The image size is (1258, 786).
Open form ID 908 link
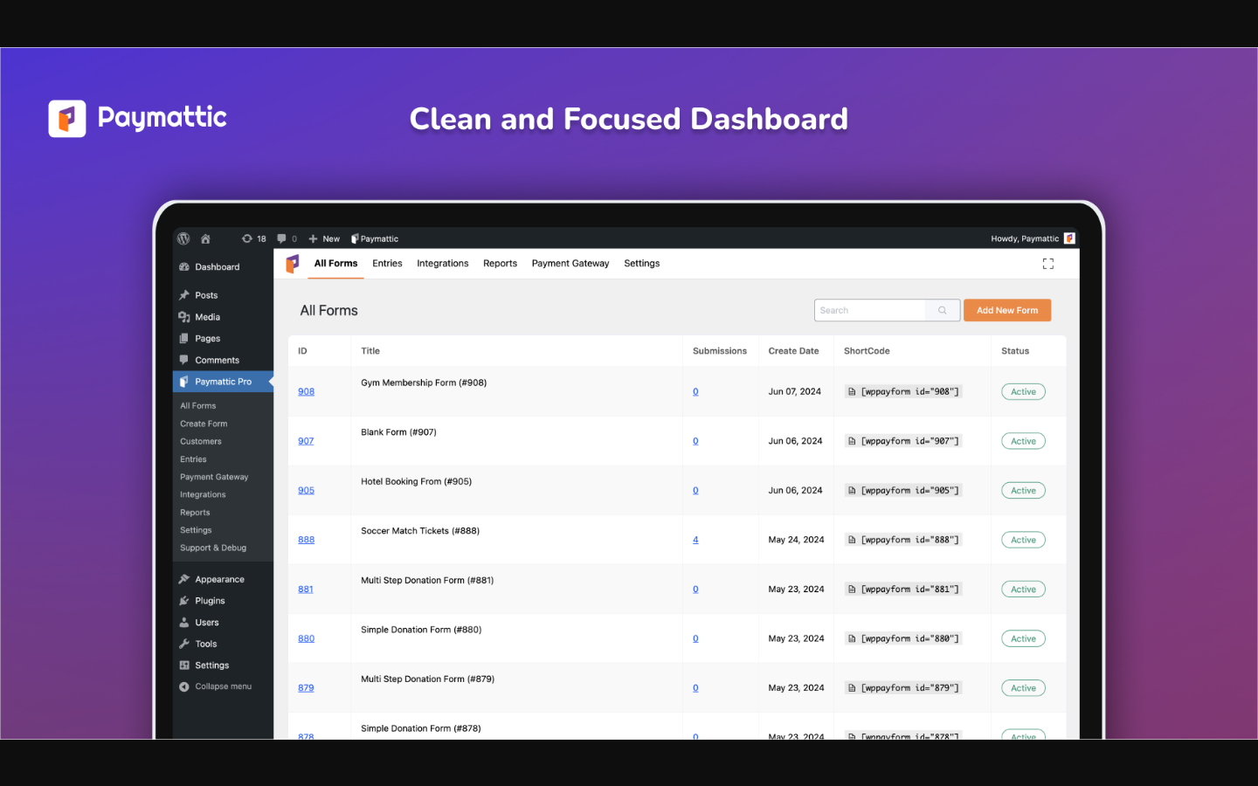coord(306,391)
